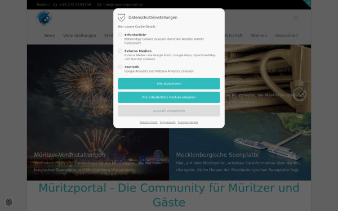Click the round logo on newspaper image
The height and width of the screenshot is (211, 338).
tap(300, 94)
